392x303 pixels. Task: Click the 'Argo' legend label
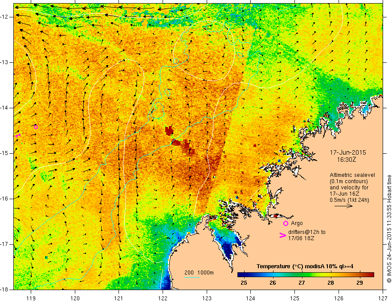[x=297, y=223]
